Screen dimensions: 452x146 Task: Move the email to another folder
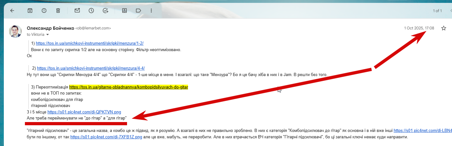(x=124, y=11)
